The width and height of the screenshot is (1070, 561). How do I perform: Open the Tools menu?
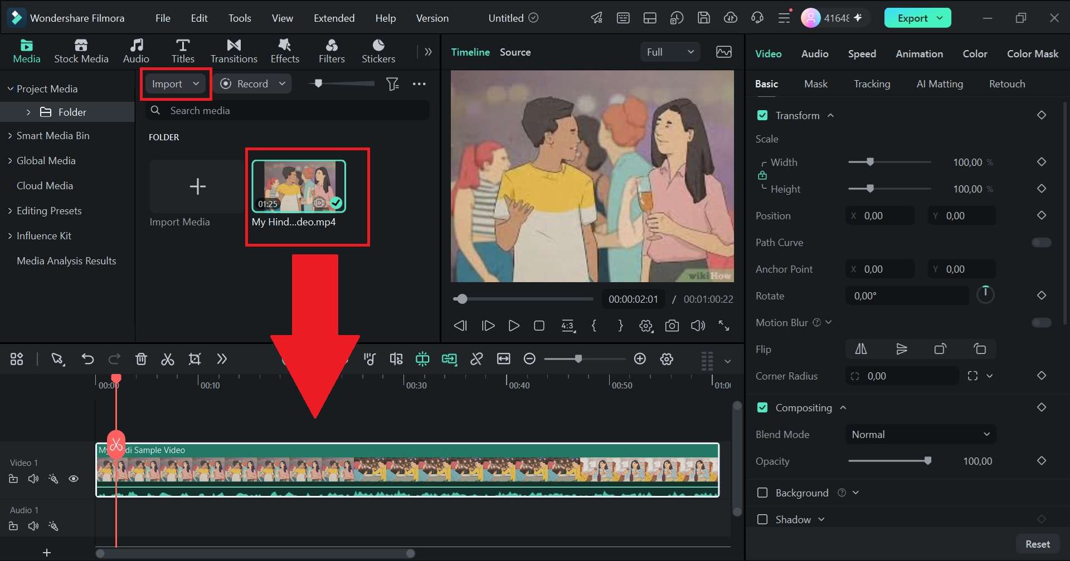pyautogui.click(x=240, y=18)
